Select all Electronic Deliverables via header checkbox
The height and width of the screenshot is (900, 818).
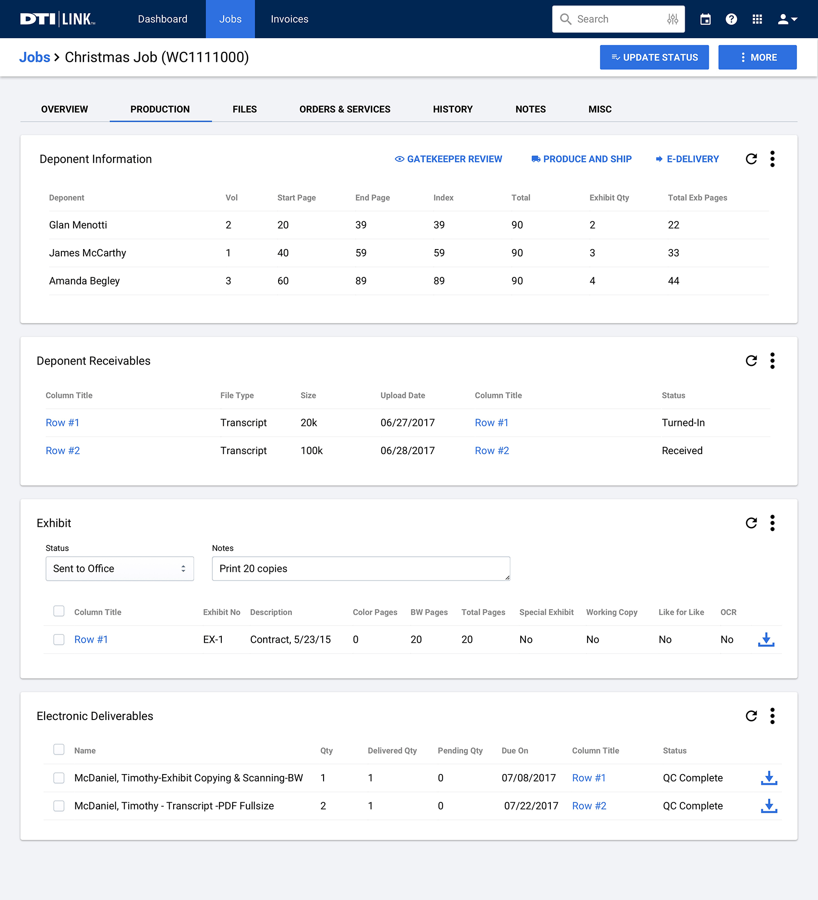pyautogui.click(x=59, y=750)
